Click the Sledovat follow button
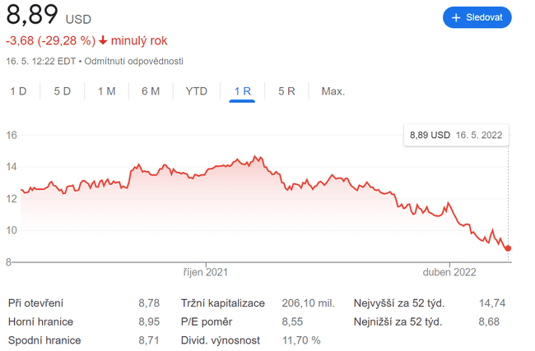The width and height of the screenshot is (535, 351). [477, 17]
